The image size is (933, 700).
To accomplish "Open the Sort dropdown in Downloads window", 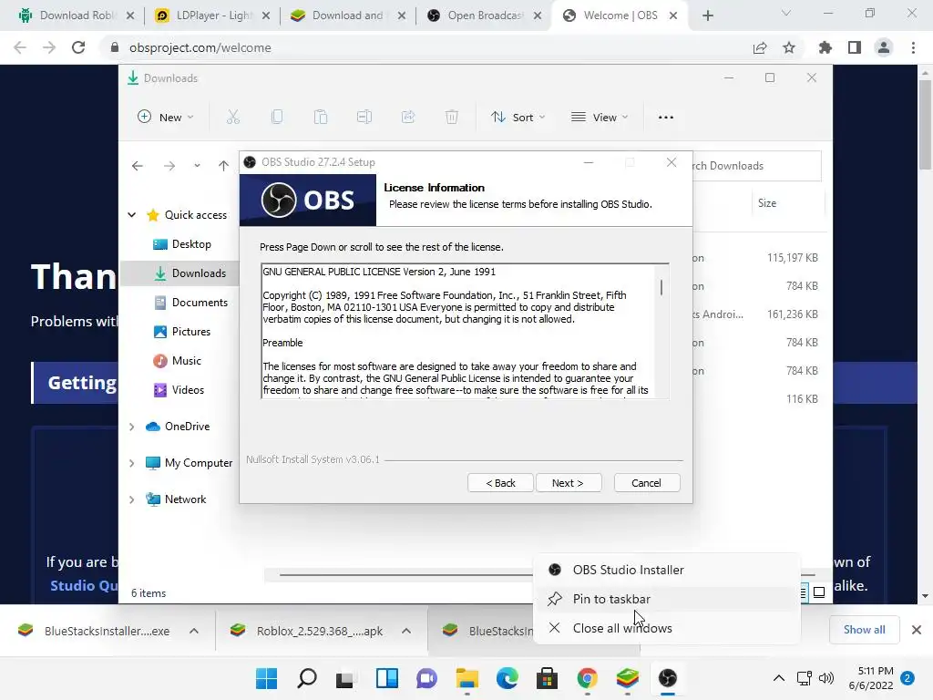I will tap(518, 118).
